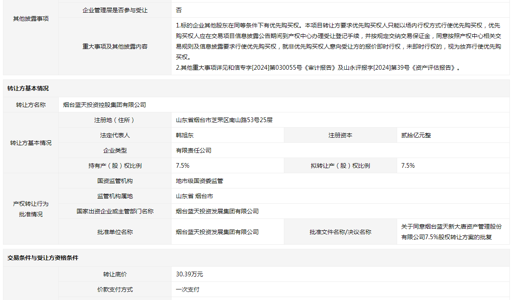Click the 其他披露事项 row header

click(x=31, y=19)
